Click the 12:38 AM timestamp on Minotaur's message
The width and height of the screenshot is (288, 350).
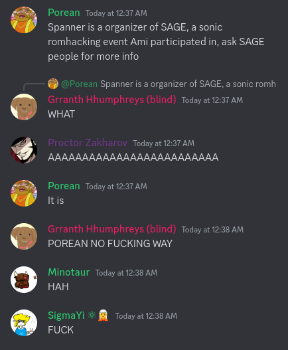tap(127, 273)
